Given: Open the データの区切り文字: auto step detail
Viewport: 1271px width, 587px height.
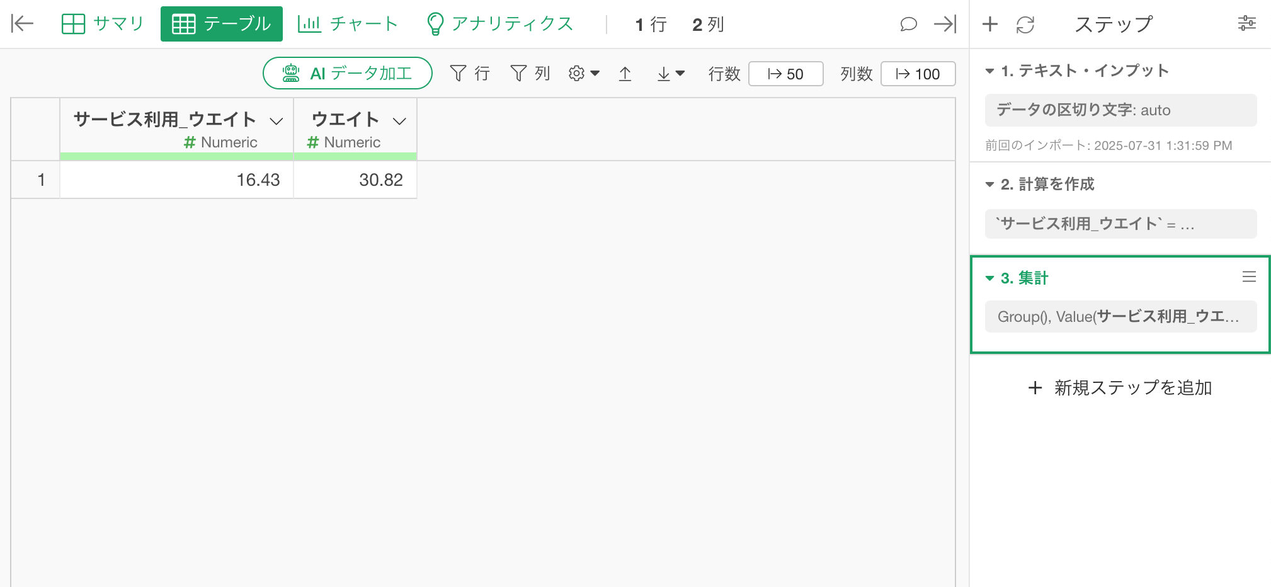Looking at the screenshot, I should coord(1120,110).
